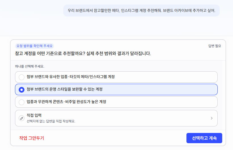Click the 답변 필요 status label
This screenshot has height=150, width=233.
tap(215, 46)
